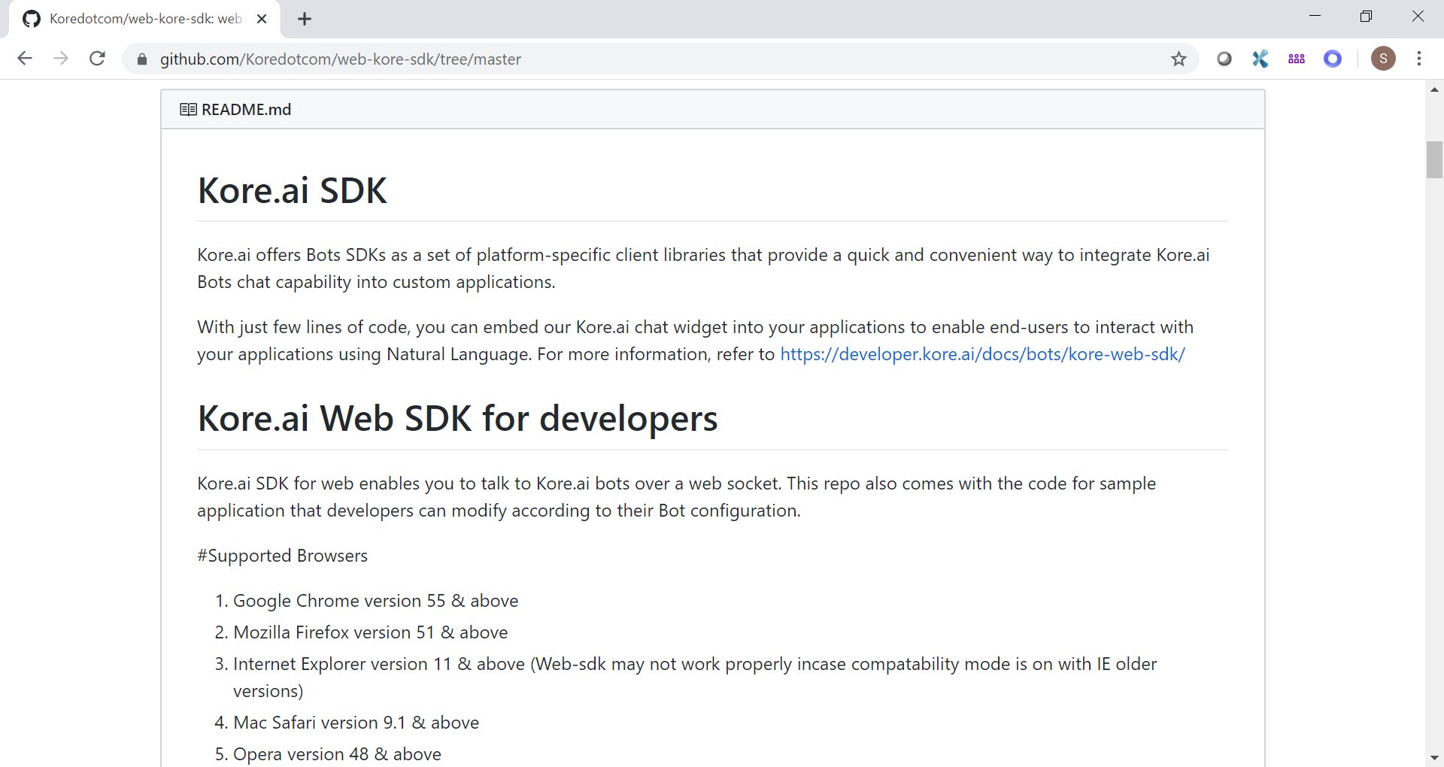Minimize the Chrome window

[x=1315, y=17]
